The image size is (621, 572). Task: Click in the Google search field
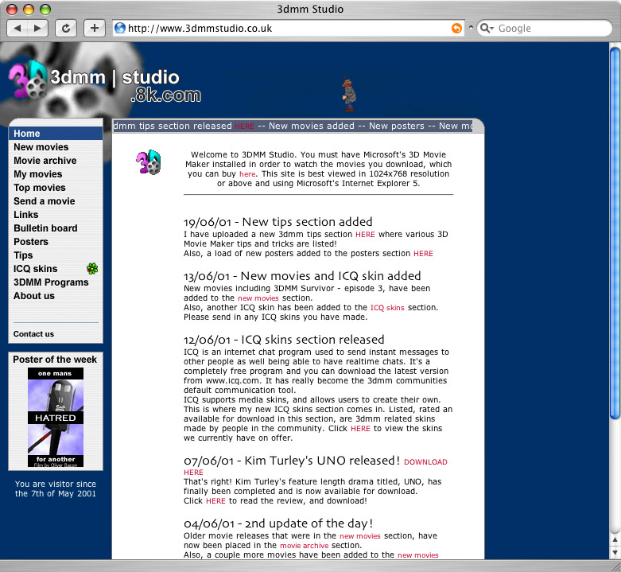[549, 28]
